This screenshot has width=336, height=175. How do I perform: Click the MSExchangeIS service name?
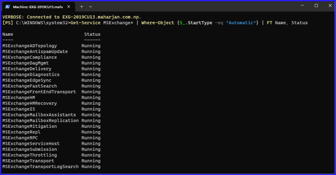pos(19,109)
